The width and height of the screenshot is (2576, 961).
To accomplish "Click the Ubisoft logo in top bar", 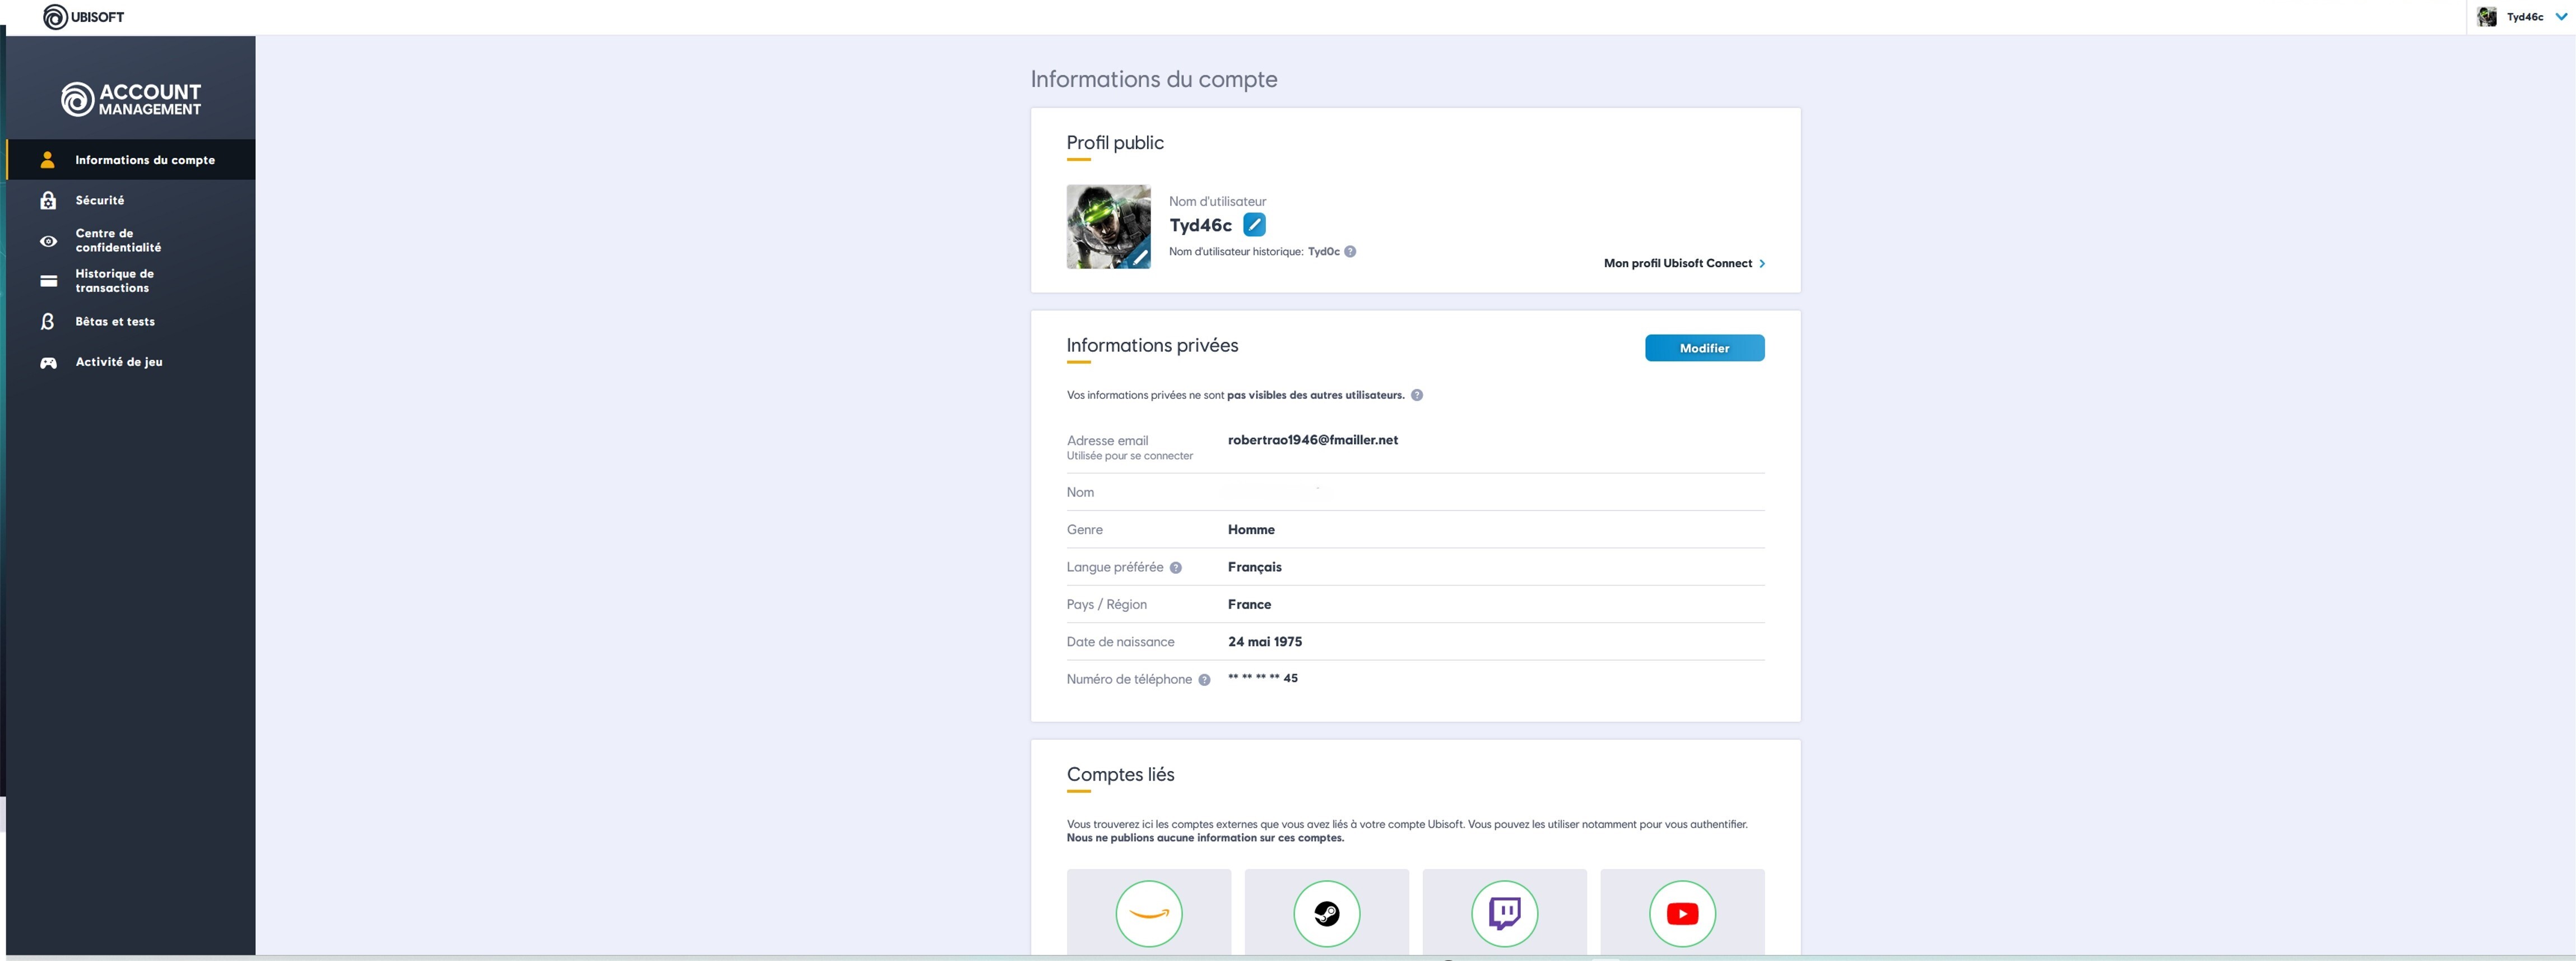I will pyautogui.click(x=84, y=17).
